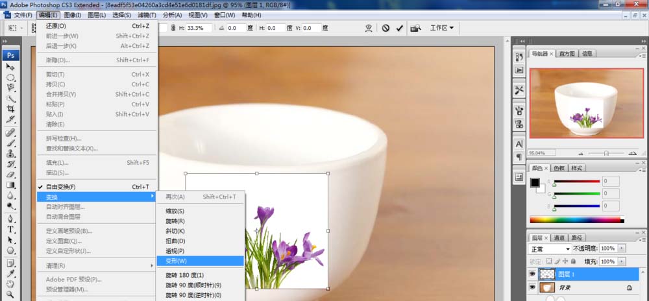Open the 填充 fill slider arrow
The height and width of the screenshot is (301, 649).
pyautogui.click(x=622, y=261)
